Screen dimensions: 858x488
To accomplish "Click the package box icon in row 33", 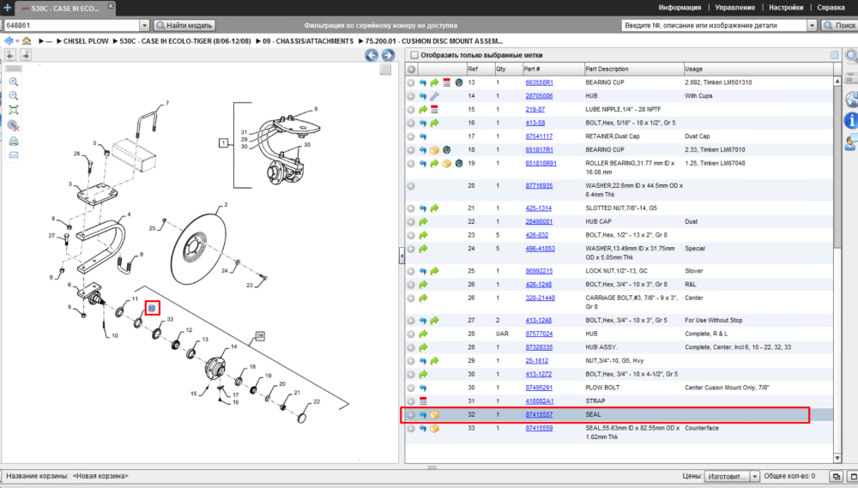I will 434,428.
